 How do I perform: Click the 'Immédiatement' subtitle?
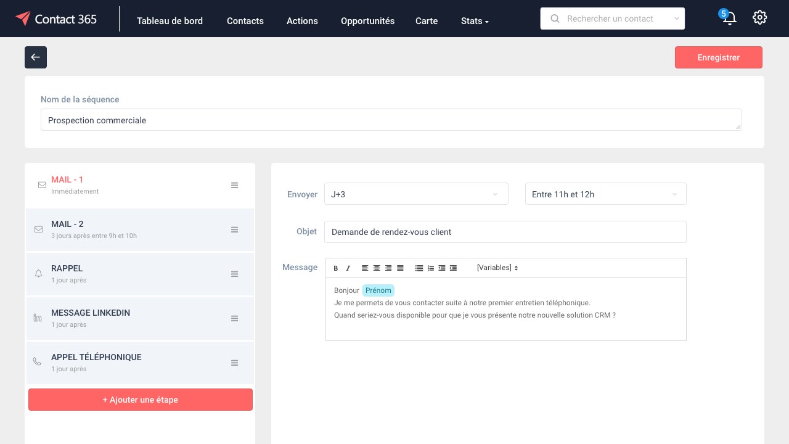(x=75, y=191)
